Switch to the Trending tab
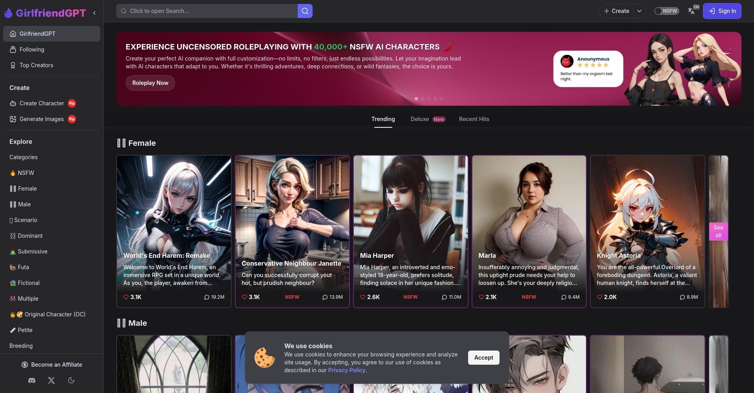754x393 pixels. tap(383, 119)
